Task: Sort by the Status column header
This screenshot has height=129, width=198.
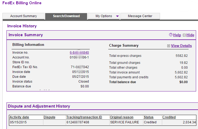Action: click(x=149, y=117)
